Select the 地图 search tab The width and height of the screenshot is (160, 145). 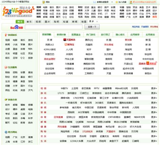tap(84, 22)
